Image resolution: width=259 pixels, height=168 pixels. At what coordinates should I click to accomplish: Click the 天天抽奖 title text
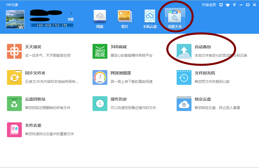coord(33,47)
